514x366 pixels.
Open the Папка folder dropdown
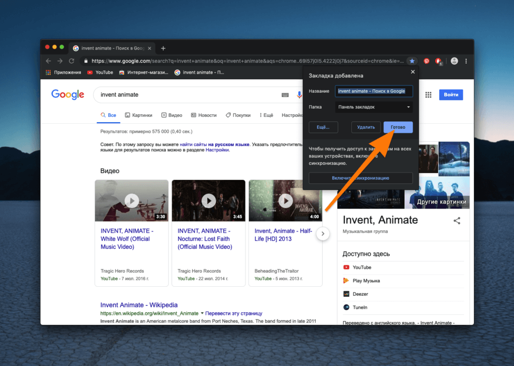point(373,107)
